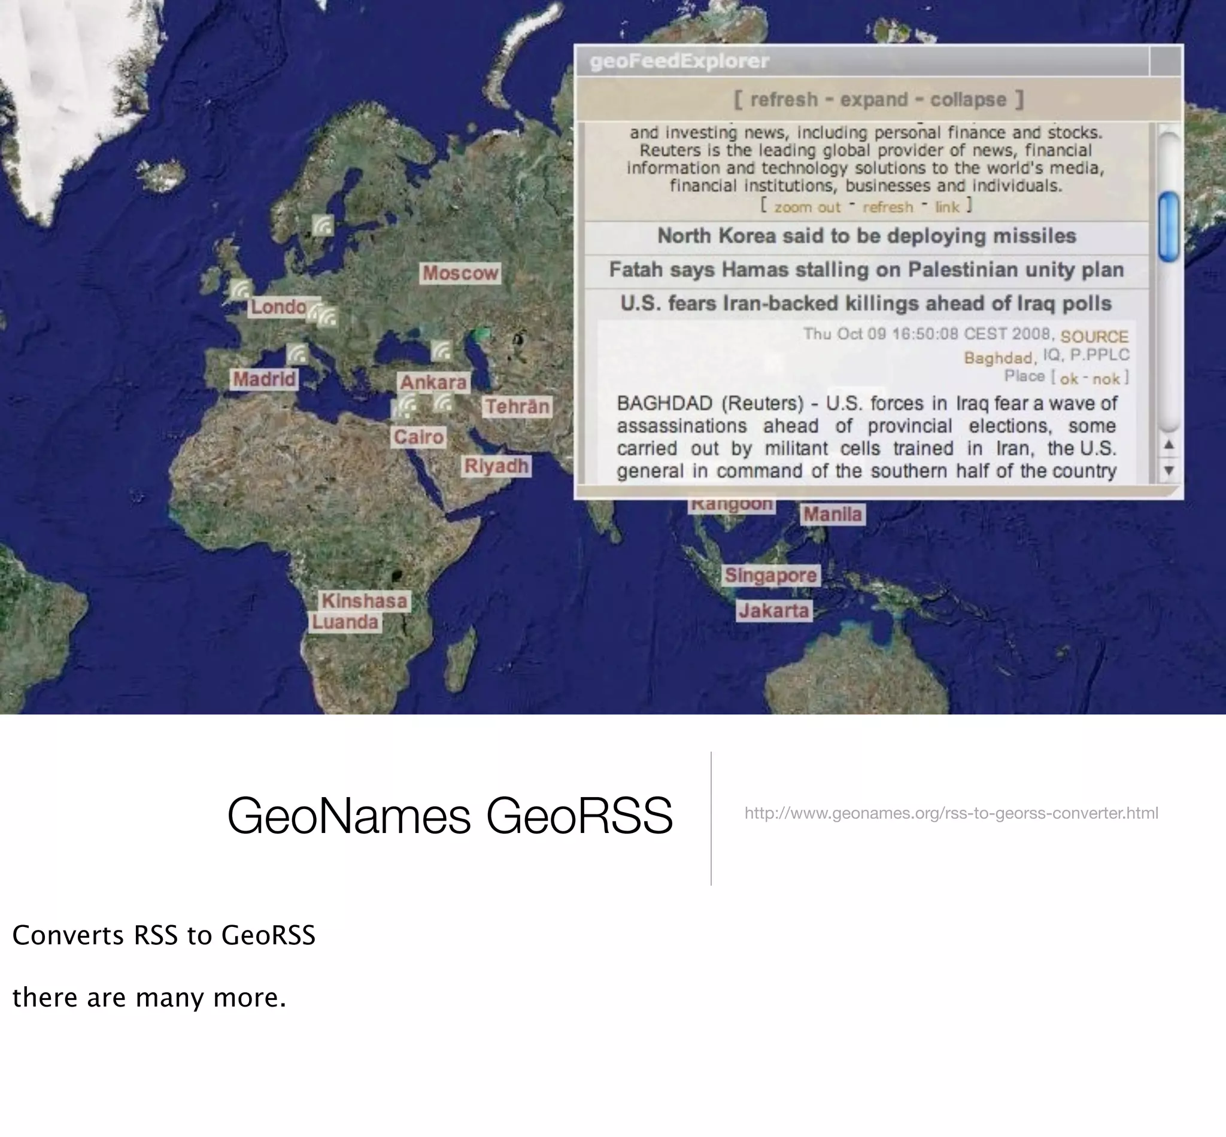Screen dimensions: 1226x1137
Task: Open the geonames.org rss-to-georss converter URL
Action: tap(951, 813)
